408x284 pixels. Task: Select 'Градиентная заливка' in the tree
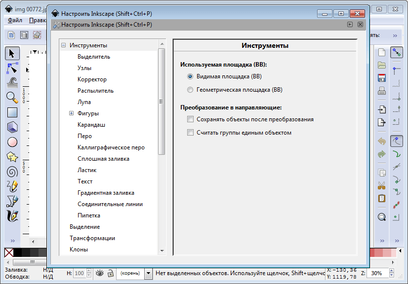pyautogui.click(x=106, y=193)
